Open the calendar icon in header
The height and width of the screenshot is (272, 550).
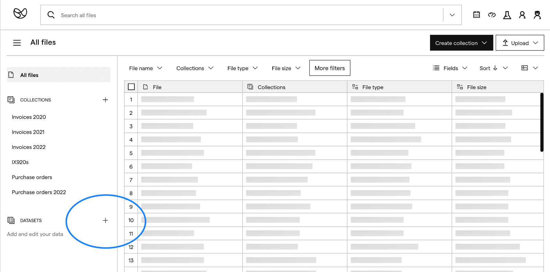coord(476,15)
